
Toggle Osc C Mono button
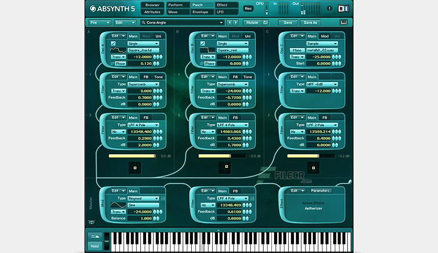point(297,50)
